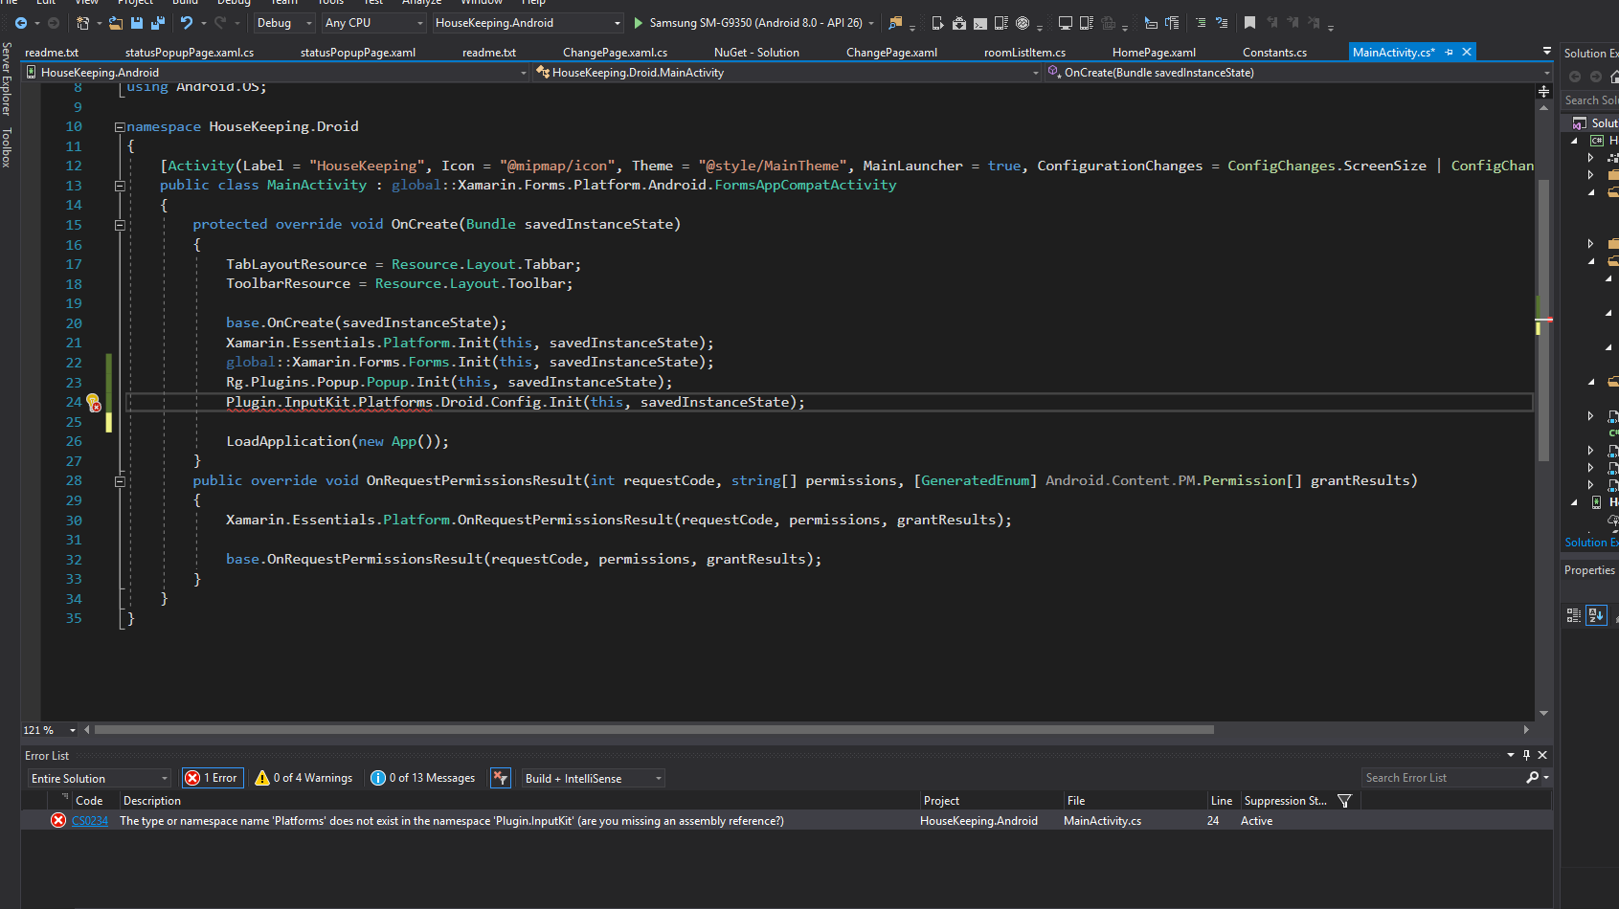Screen dimensions: 1619x909
Task: Click the breakpoint glyph on line 24
Action: pyautogui.click(x=94, y=403)
